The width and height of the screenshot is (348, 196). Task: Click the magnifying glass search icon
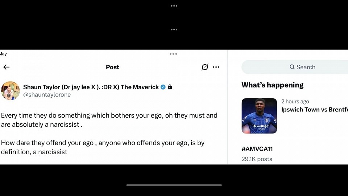click(x=292, y=67)
